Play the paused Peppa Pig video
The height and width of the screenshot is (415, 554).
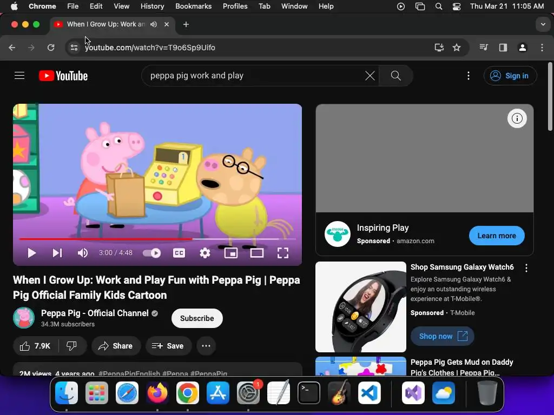tap(32, 253)
